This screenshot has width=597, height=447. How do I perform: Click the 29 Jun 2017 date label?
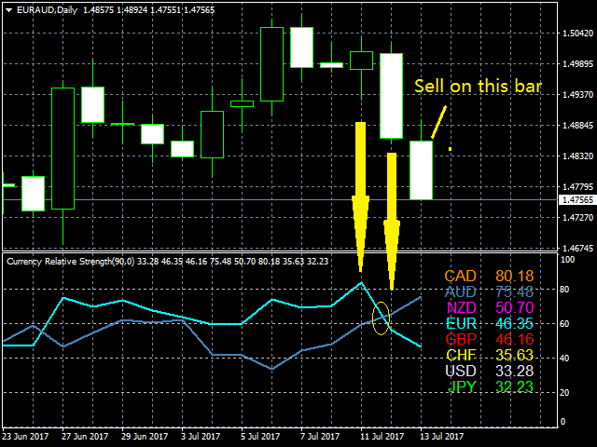(145, 437)
